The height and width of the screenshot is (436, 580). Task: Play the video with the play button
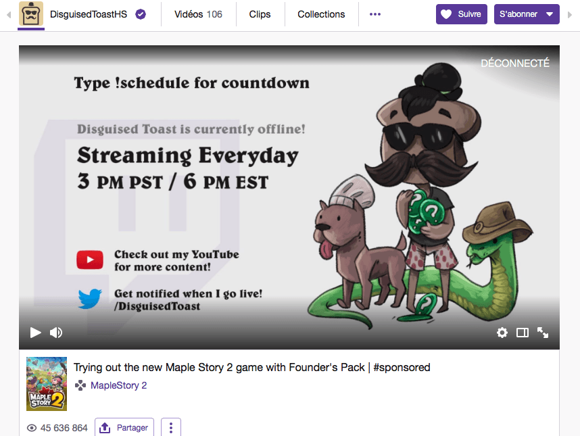click(x=36, y=333)
